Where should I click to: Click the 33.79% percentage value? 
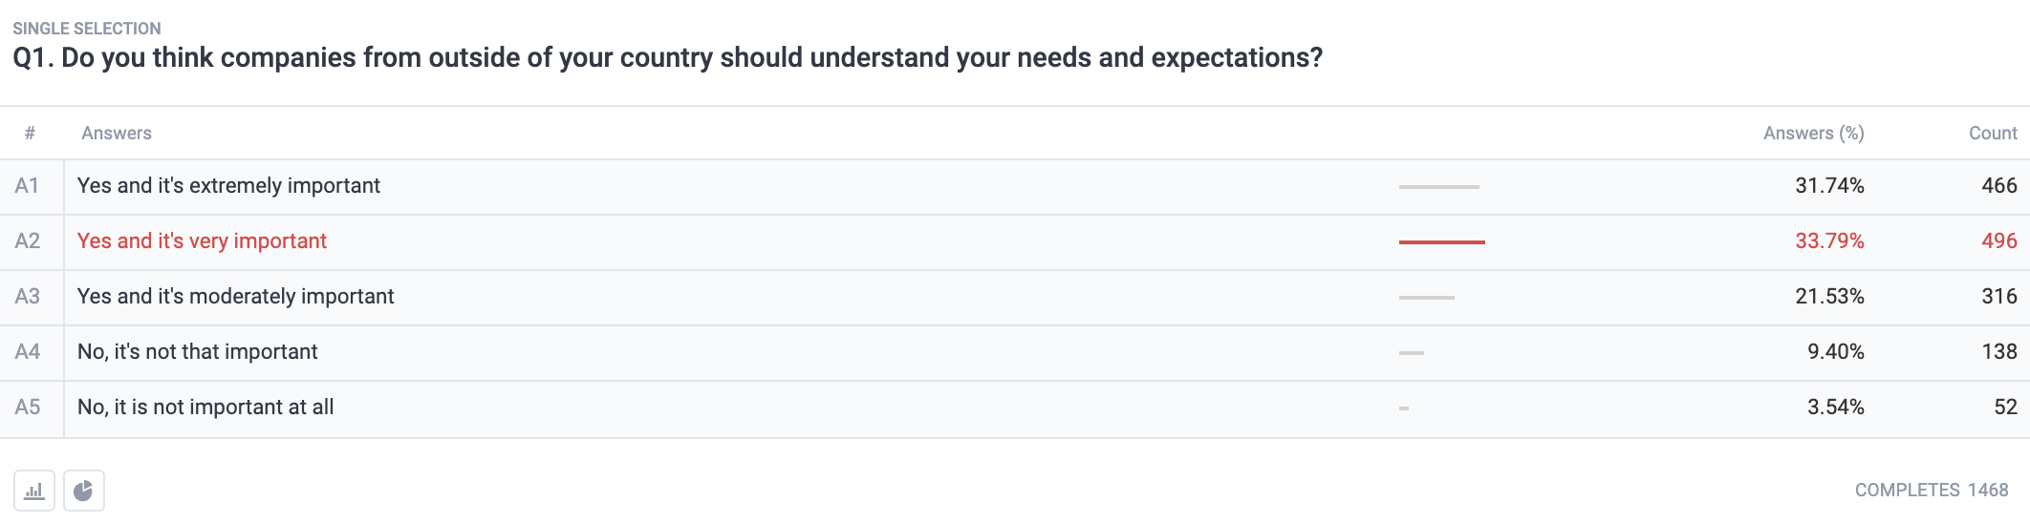click(1829, 241)
